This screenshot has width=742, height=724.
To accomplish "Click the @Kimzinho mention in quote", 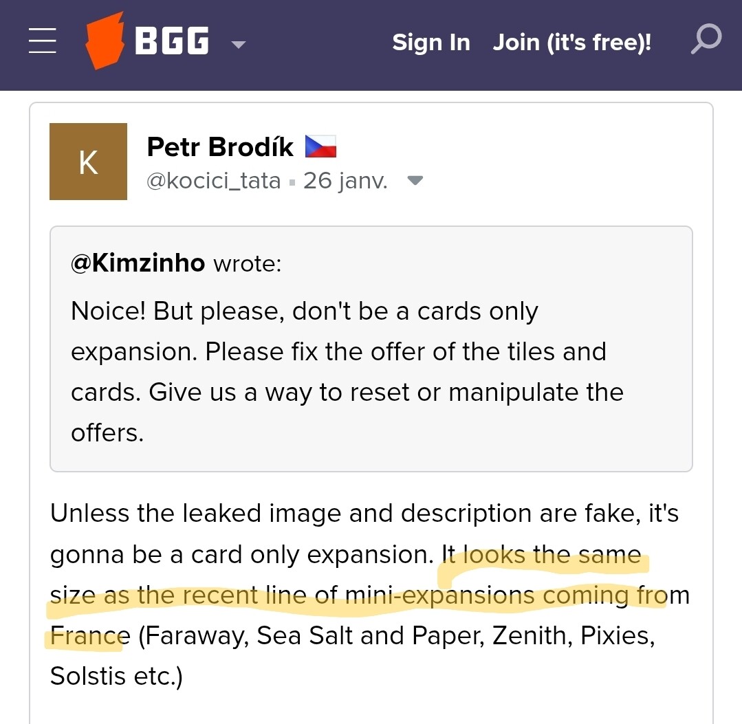I will click(138, 263).
